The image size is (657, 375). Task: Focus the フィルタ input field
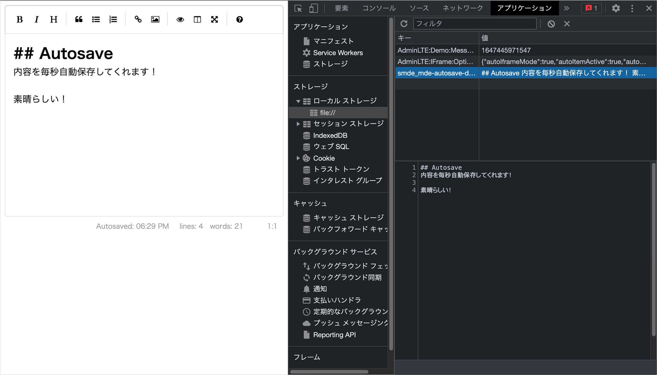[x=474, y=24]
